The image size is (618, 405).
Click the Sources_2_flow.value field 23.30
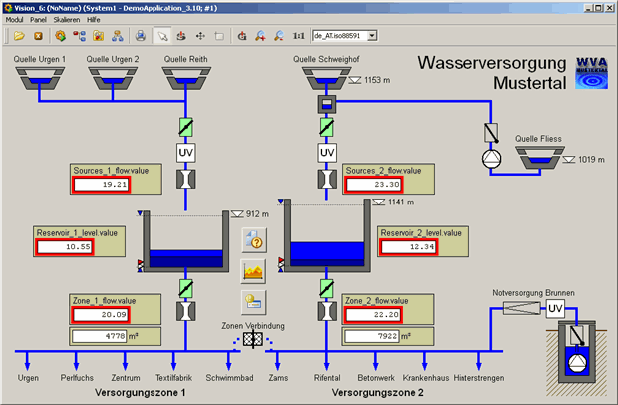pos(374,184)
